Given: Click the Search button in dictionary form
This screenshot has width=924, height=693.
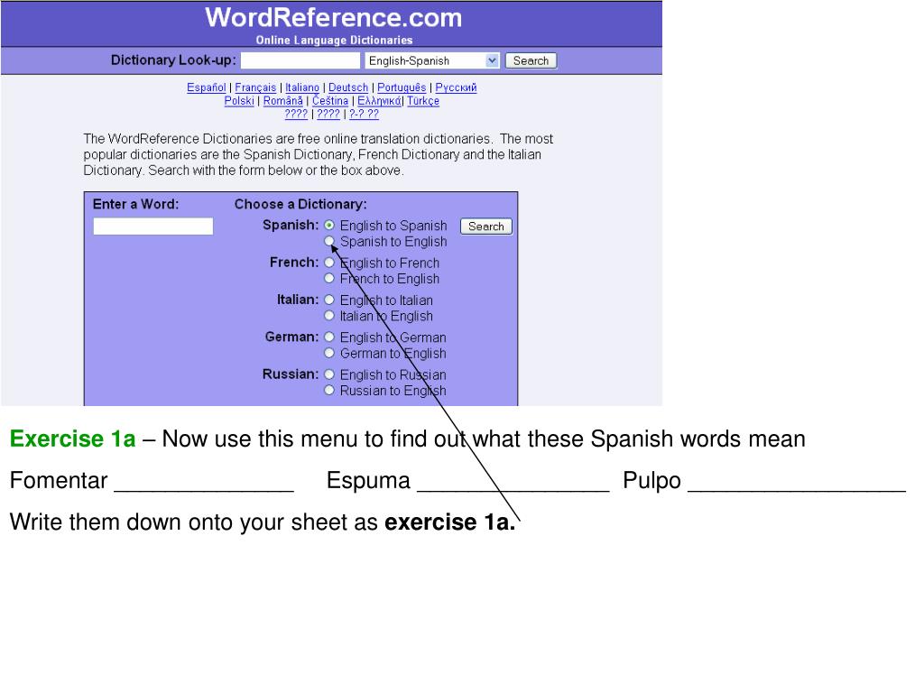Looking at the screenshot, I should pos(486,226).
